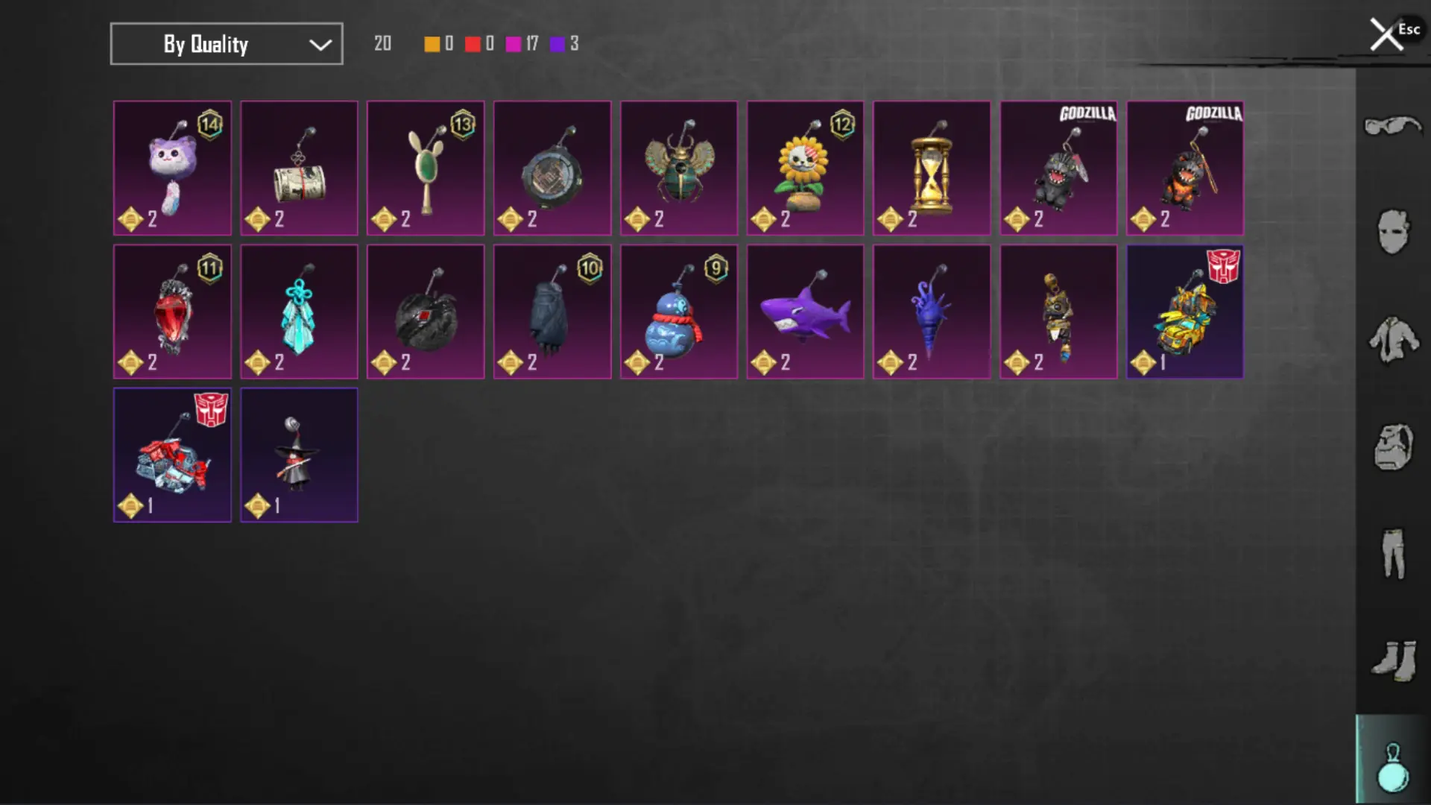Choose the purple shark ornament

click(x=805, y=312)
